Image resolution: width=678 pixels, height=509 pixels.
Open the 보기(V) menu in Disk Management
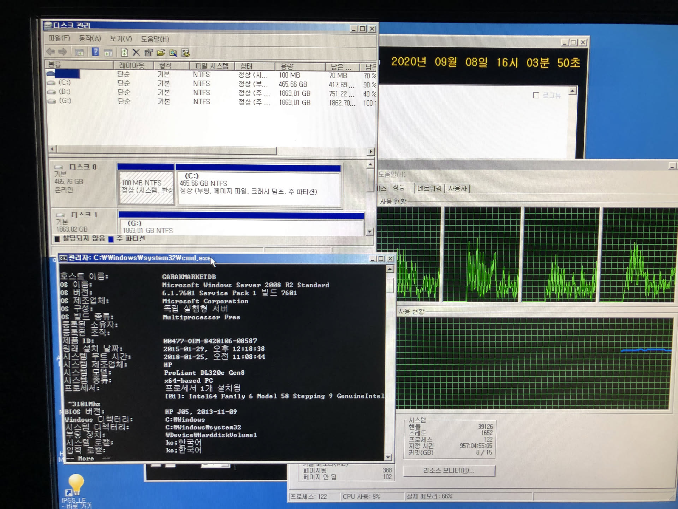coord(121,39)
